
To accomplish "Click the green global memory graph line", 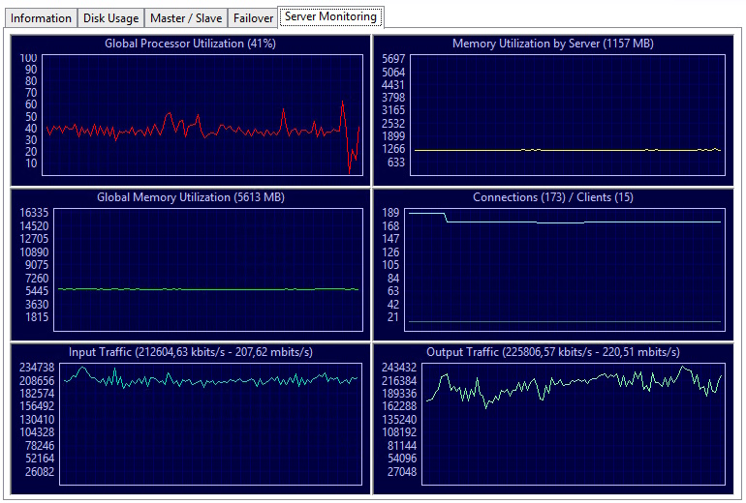I will coord(208,289).
